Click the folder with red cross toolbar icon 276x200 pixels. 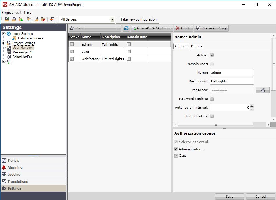point(43,19)
